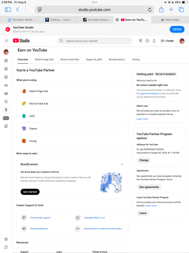Switch to the Supers & gifts tab
This screenshot has height=253, width=189.
(x=94, y=60)
